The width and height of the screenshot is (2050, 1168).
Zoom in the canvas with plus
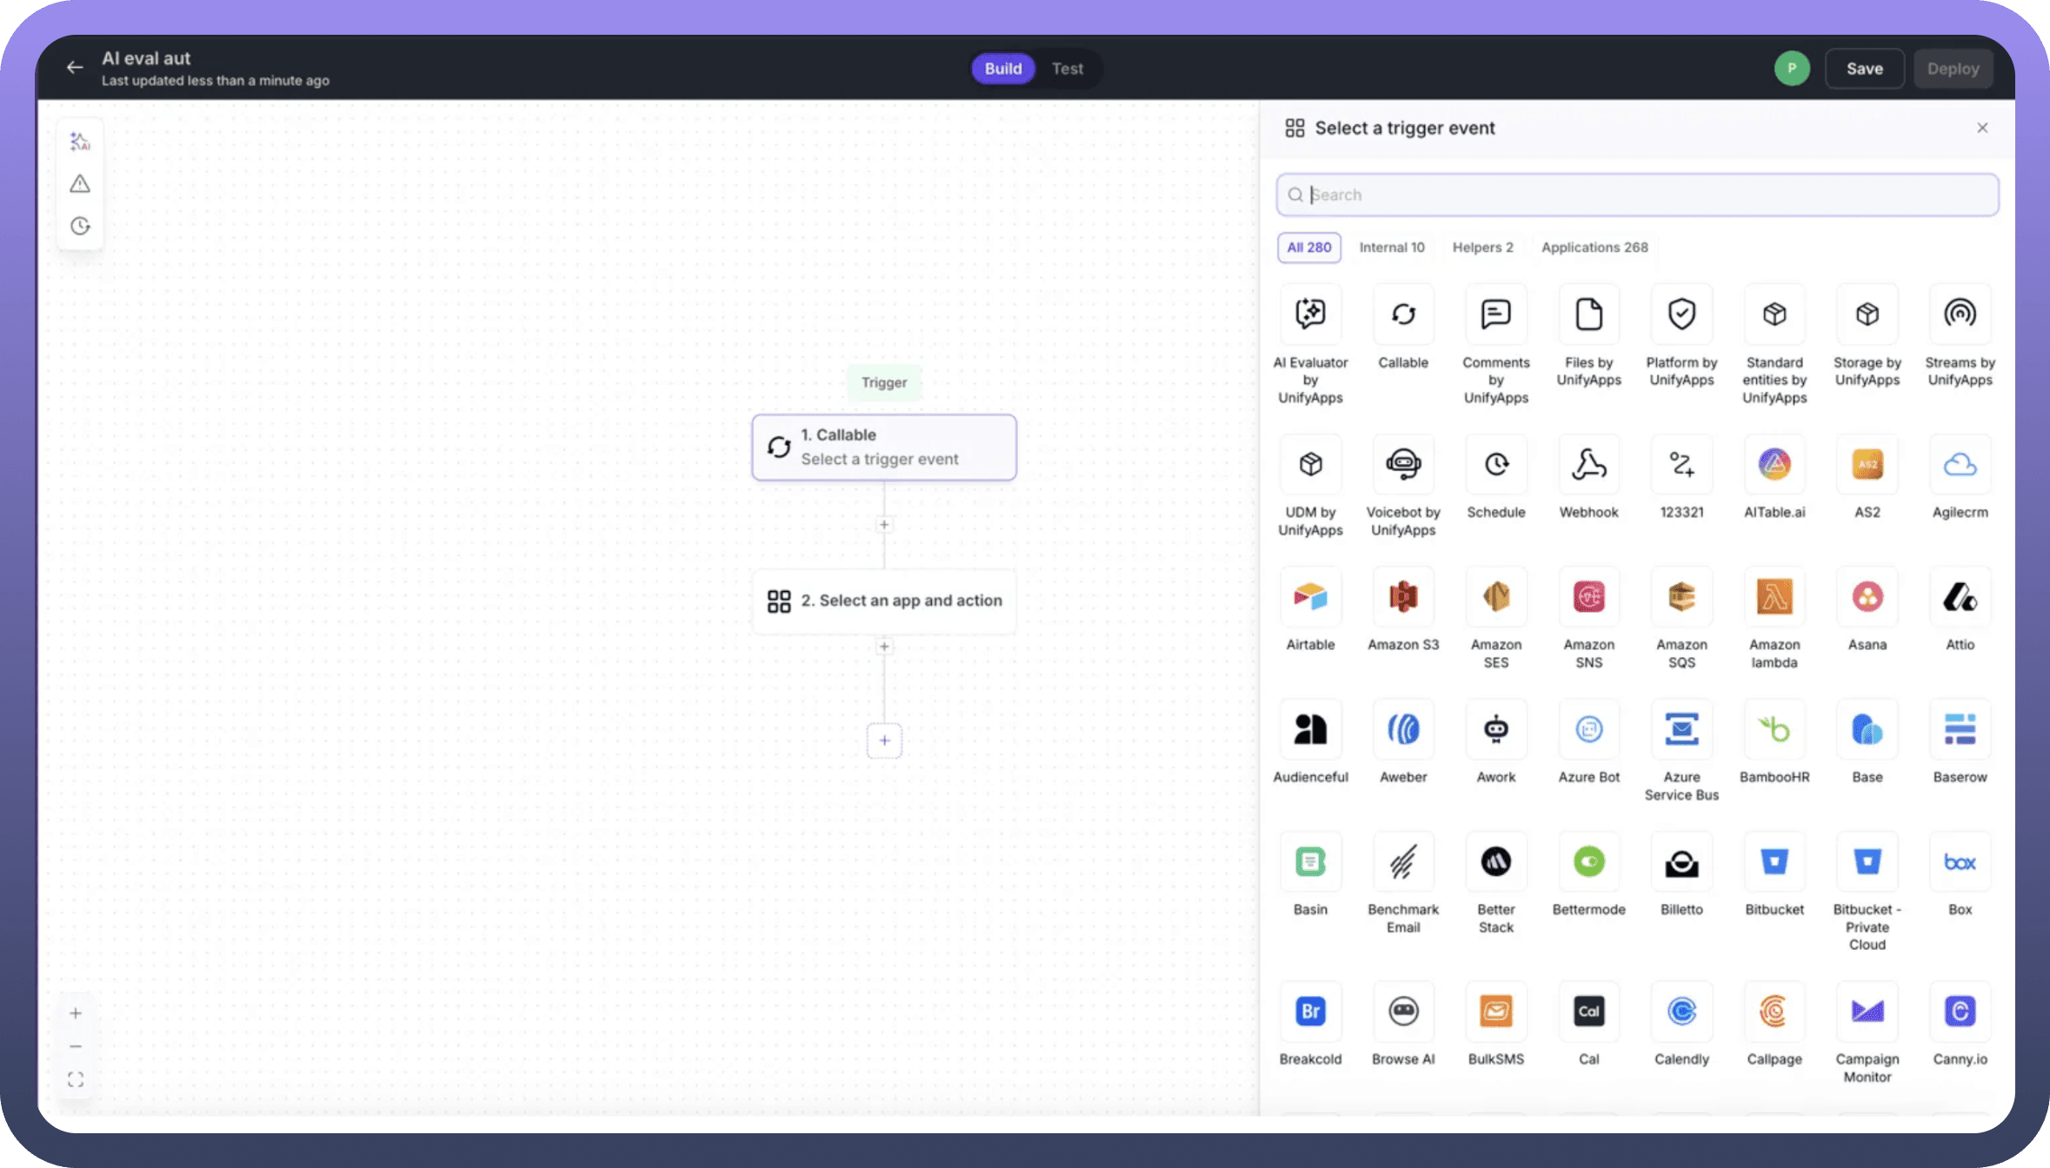76,1013
